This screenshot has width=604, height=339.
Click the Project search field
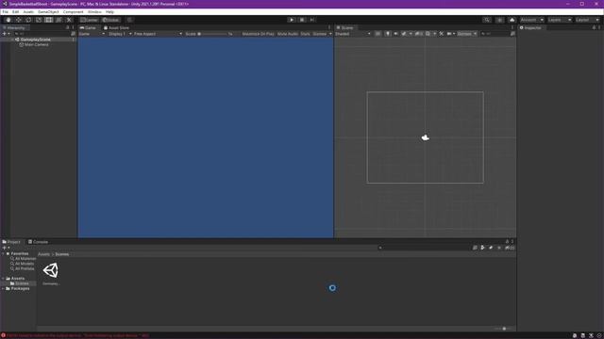coord(425,248)
